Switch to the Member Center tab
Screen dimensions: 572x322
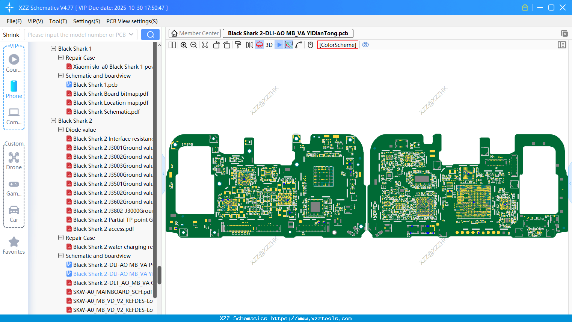tap(195, 33)
